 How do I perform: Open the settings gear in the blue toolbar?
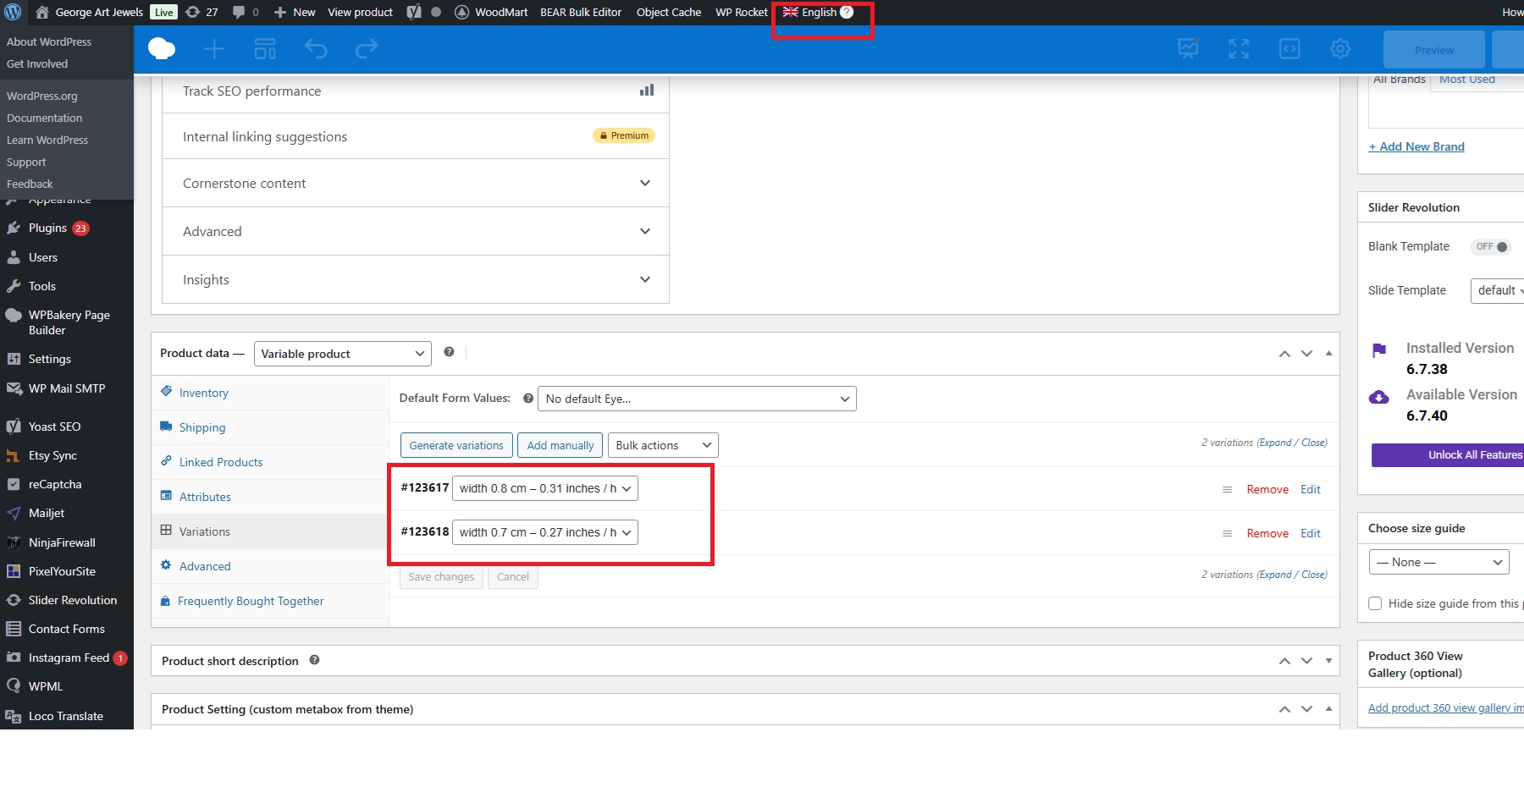tap(1339, 49)
